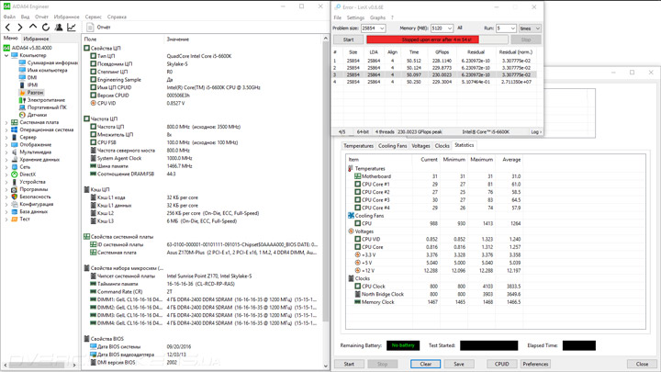The image size is (661, 372).
Task: Click the Мультимедиа tree icon
Action: click(15, 152)
